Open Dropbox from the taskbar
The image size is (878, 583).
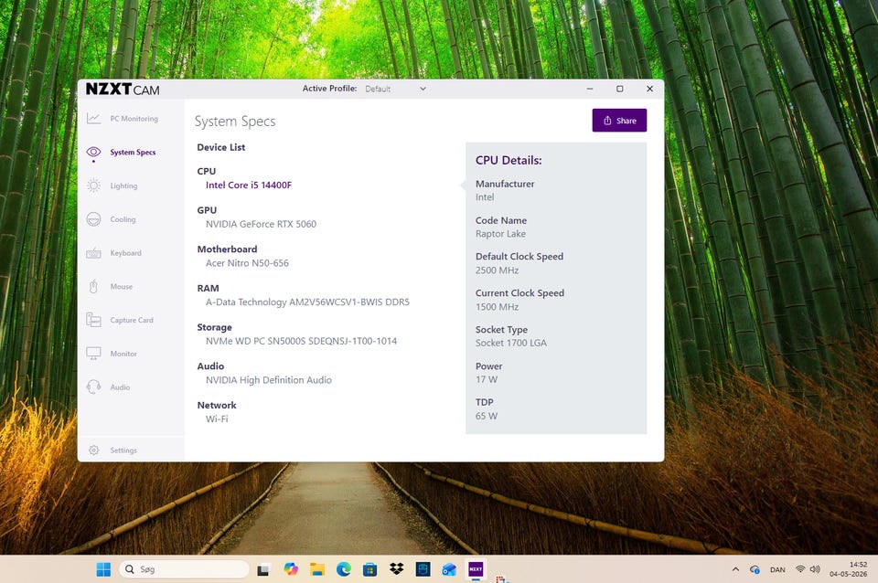[x=396, y=569]
